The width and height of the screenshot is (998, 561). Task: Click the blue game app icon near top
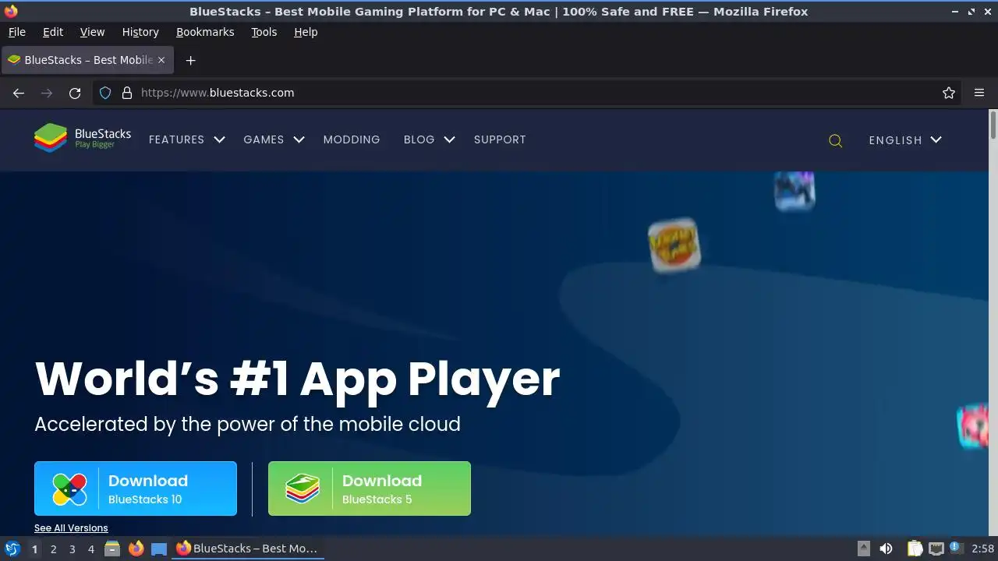click(x=795, y=191)
